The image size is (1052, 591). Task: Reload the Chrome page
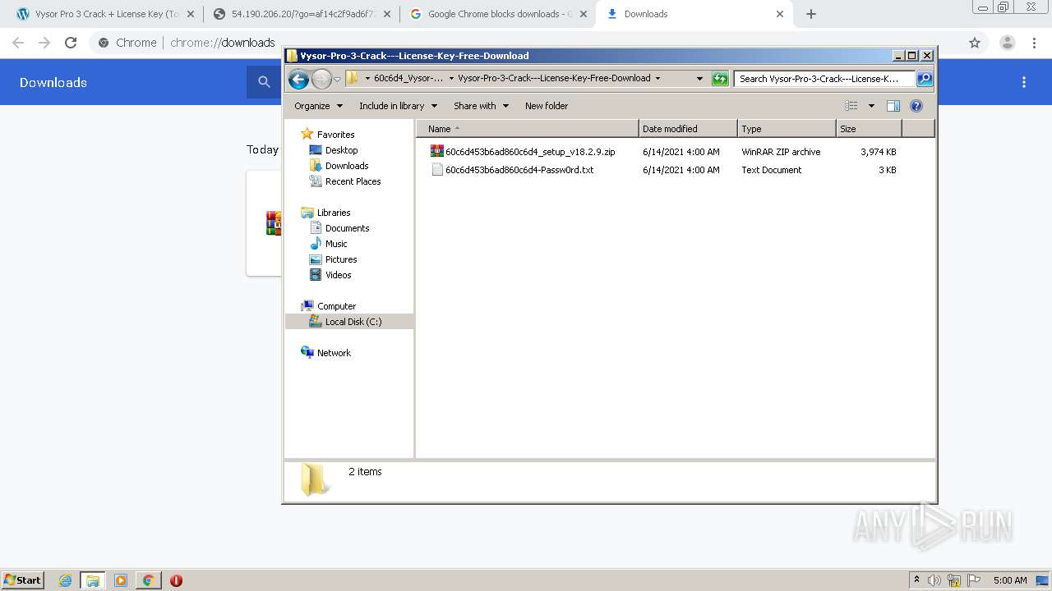(x=71, y=43)
